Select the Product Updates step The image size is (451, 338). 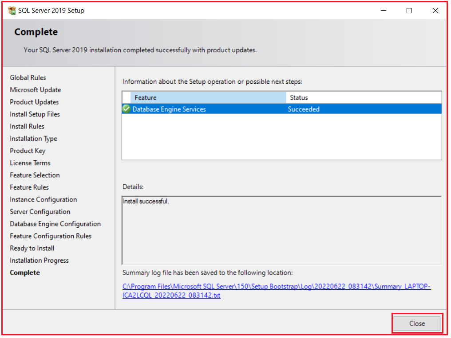(34, 102)
